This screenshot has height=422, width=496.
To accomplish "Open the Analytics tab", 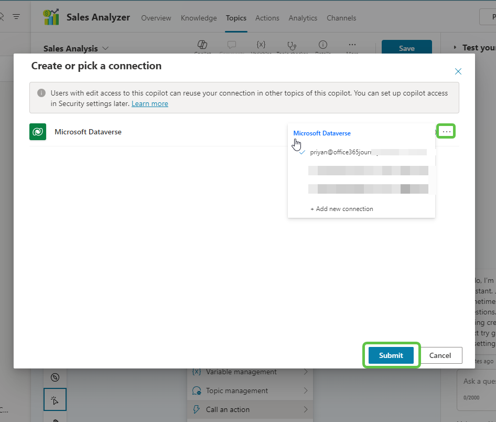I will click(303, 18).
